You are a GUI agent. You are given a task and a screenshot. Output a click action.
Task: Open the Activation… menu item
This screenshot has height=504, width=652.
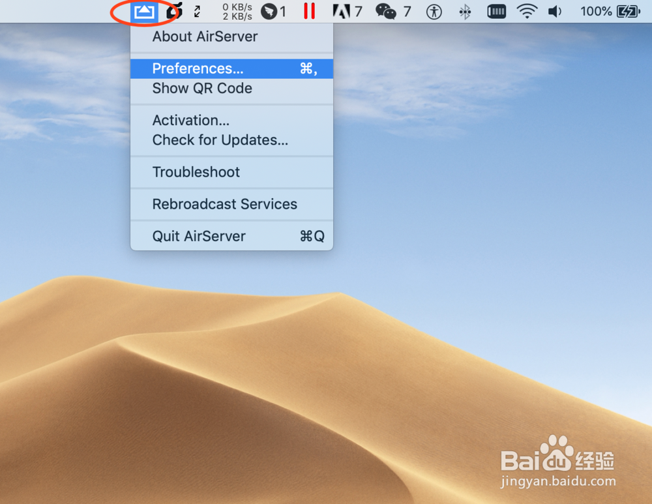(x=231, y=121)
